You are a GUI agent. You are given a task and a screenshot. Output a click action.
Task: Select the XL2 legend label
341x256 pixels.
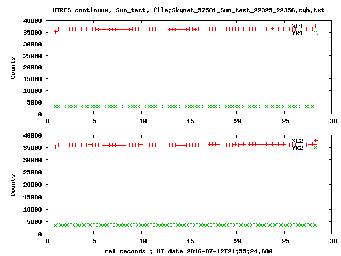[297, 141]
